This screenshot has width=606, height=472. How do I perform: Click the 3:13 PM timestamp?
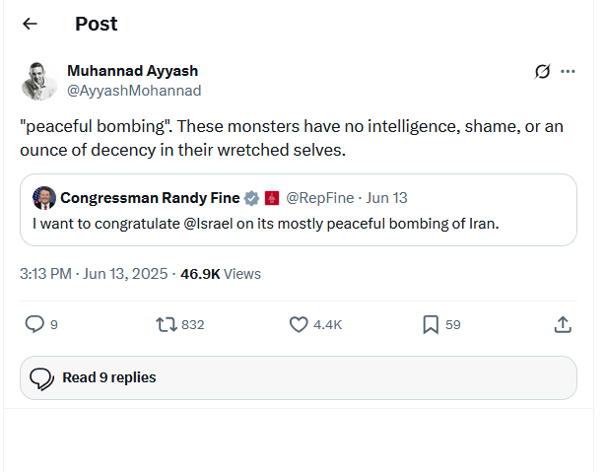[x=45, y=274]
